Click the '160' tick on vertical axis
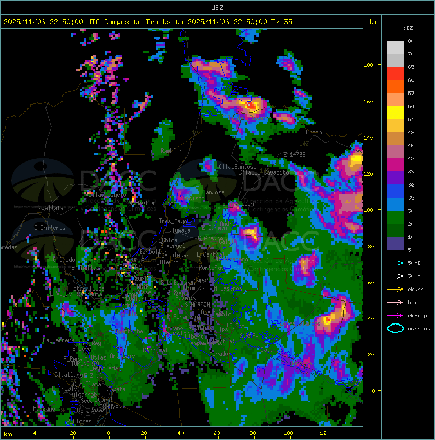The image size is (435, 440). tap(368, 101)
